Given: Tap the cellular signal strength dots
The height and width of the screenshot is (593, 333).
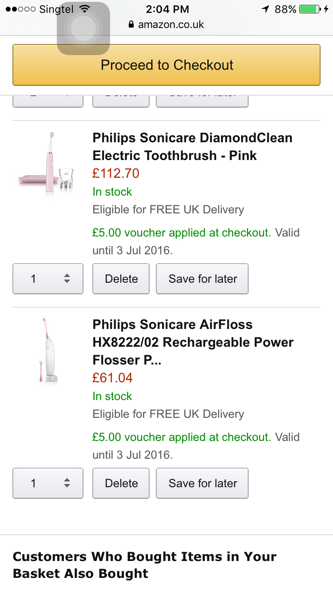Looking at the screenshot, I should [20, 9].
